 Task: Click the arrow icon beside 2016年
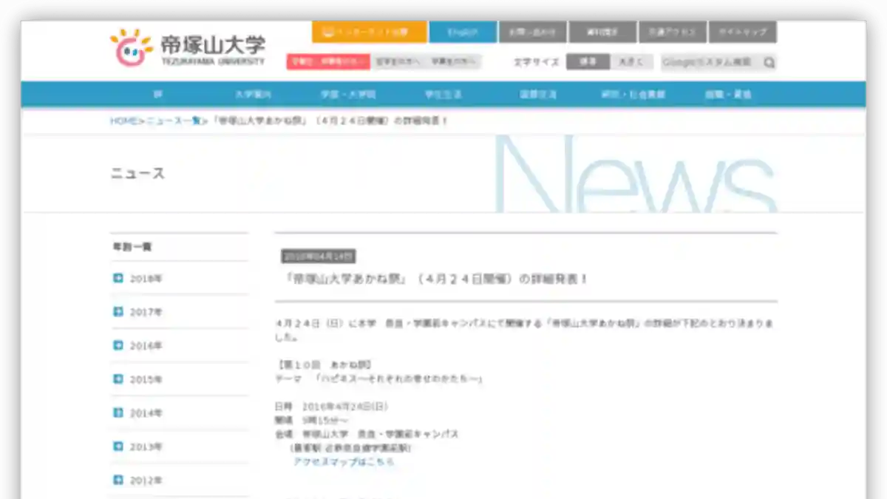tap(118, 345)
